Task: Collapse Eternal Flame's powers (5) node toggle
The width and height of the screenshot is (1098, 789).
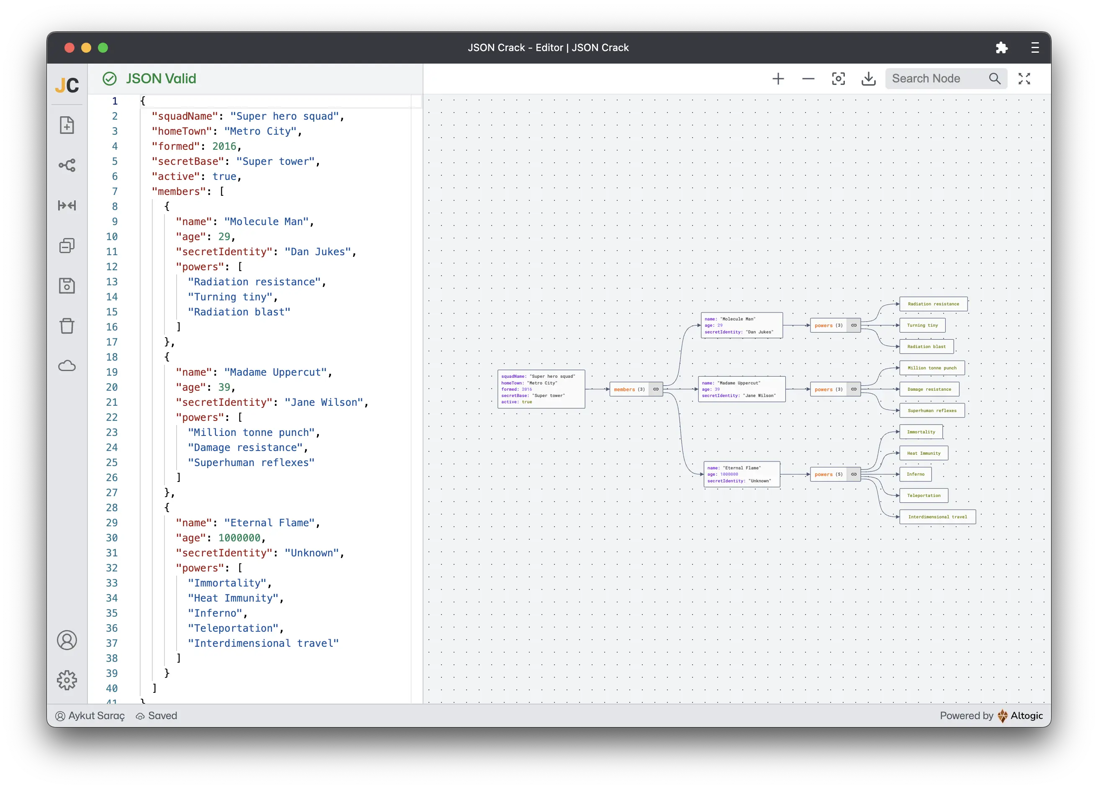Action: [x=854, y=474]
